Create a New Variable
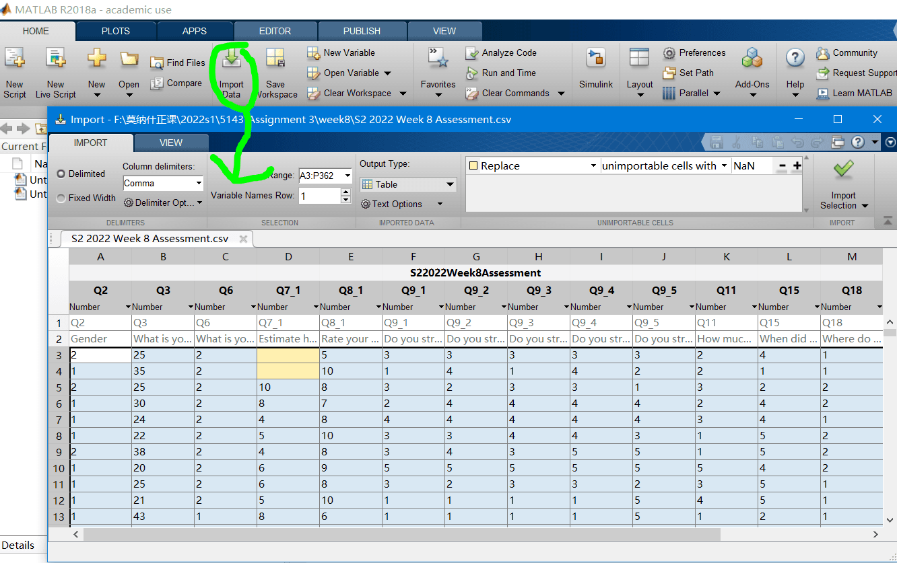The image size is (897, 563). [341, 52]
